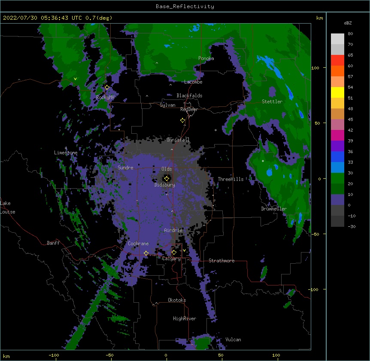This screenshot has width=370, height=361.
Task: Click the Innisfail town label
Action: [x=179, y=140]
